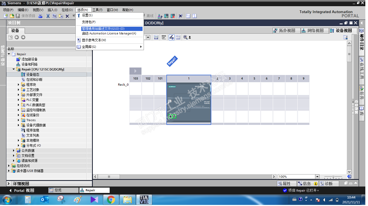Open Google Chrome from the taskbar
Image resolution: width=368 pixels, height=206 pixels.
[x=111, y=200]
